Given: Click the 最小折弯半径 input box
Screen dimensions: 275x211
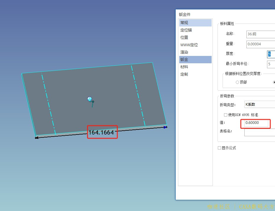Looking at the screenshot, I should (271, 64).
